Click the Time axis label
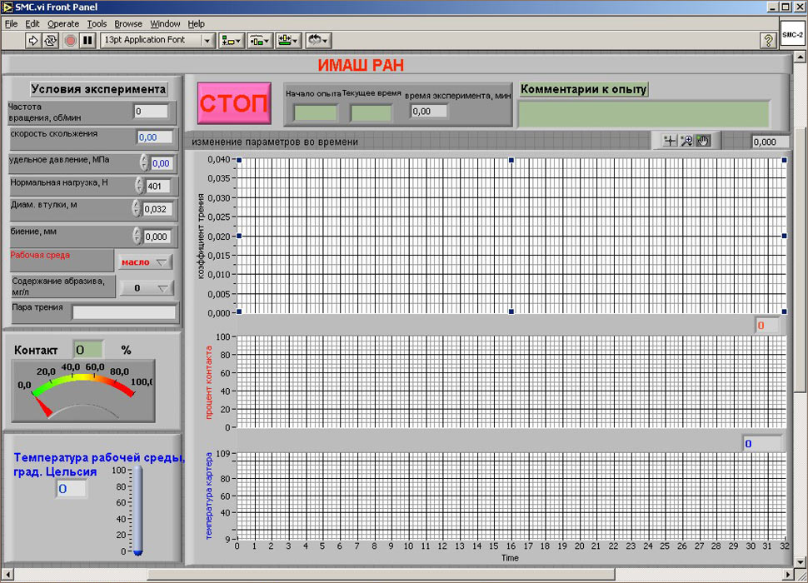808x583 pixels. (x=510, y=558)
